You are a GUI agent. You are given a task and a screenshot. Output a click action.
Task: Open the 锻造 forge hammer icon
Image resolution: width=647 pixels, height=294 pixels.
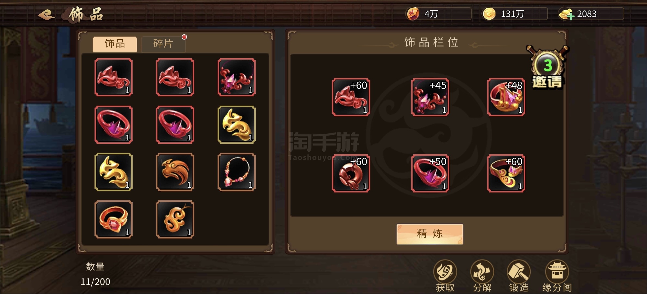[519, 275]
